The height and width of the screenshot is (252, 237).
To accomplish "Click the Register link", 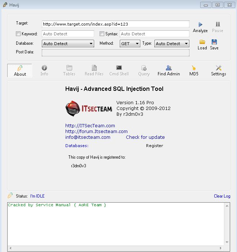I will pyautogui.click(x=154, y=146).
